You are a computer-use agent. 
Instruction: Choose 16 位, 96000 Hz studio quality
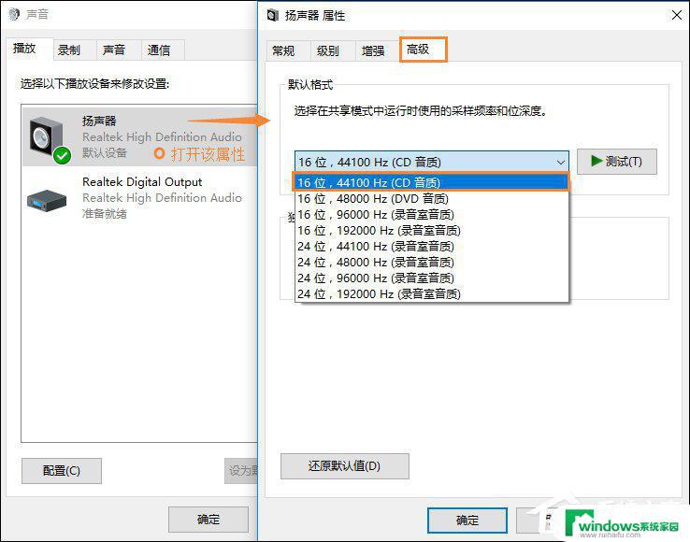431,215
